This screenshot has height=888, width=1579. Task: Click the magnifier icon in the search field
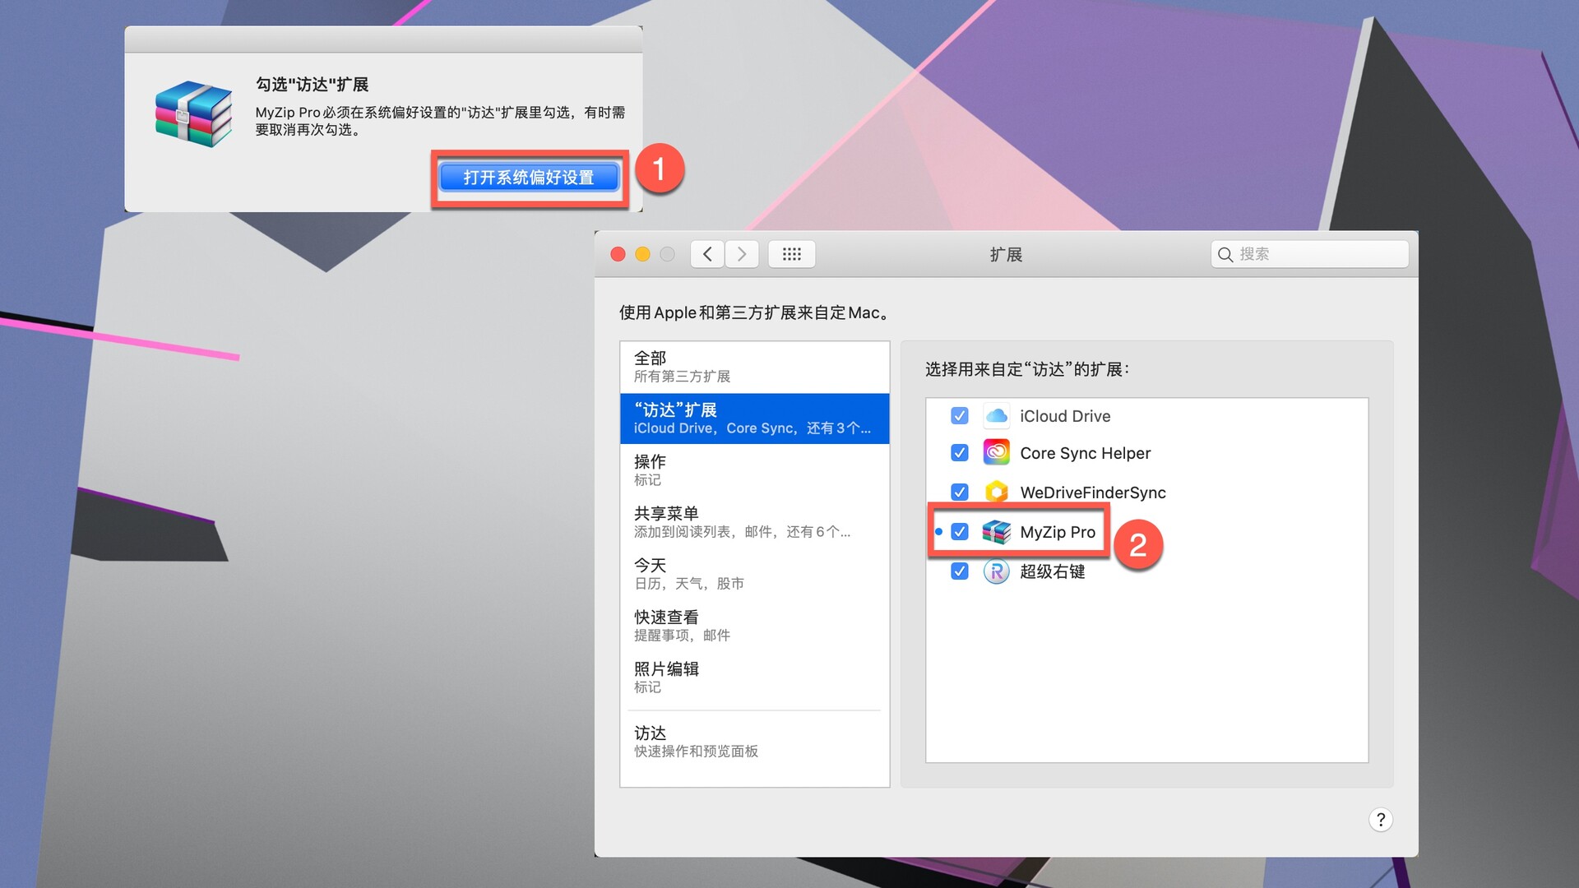pyautogui.click(x=1225, y=255)
